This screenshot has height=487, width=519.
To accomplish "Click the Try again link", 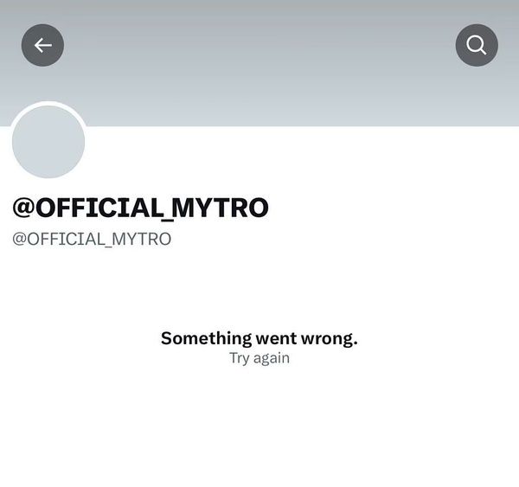I will coord(259,358).
